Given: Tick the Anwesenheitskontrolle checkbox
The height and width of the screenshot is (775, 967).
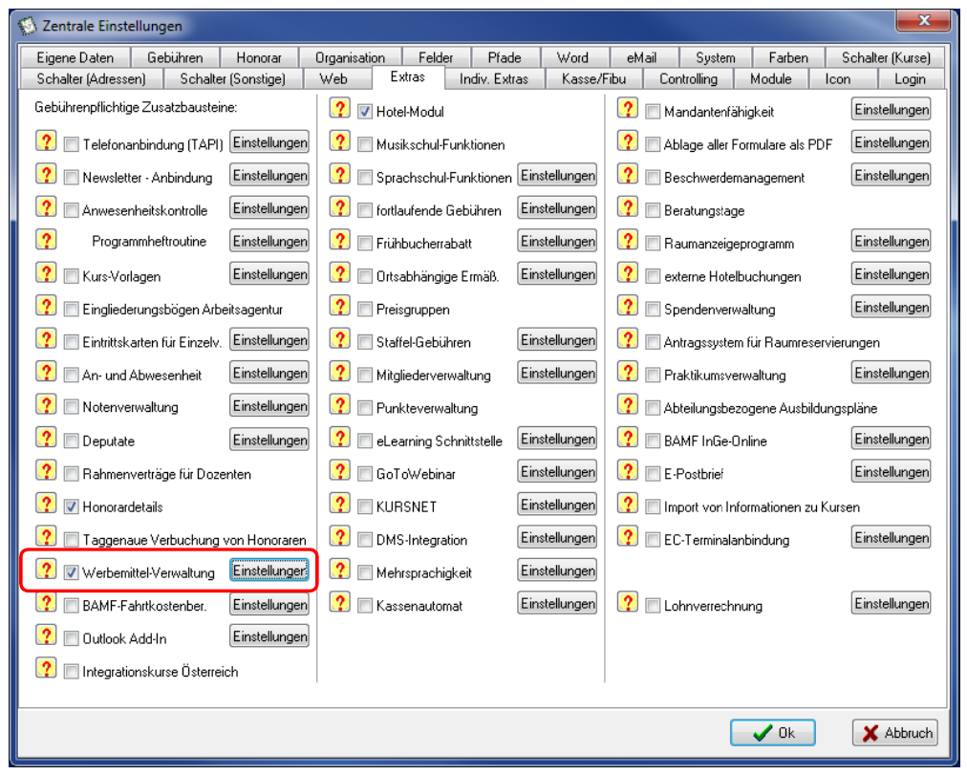Looking at the screenshot, I should pyautogui.click(x=72, y=211).
